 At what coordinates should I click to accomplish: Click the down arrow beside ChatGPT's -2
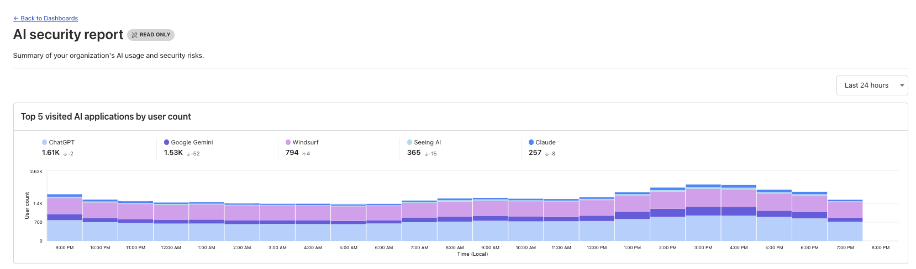click(65, 154)
